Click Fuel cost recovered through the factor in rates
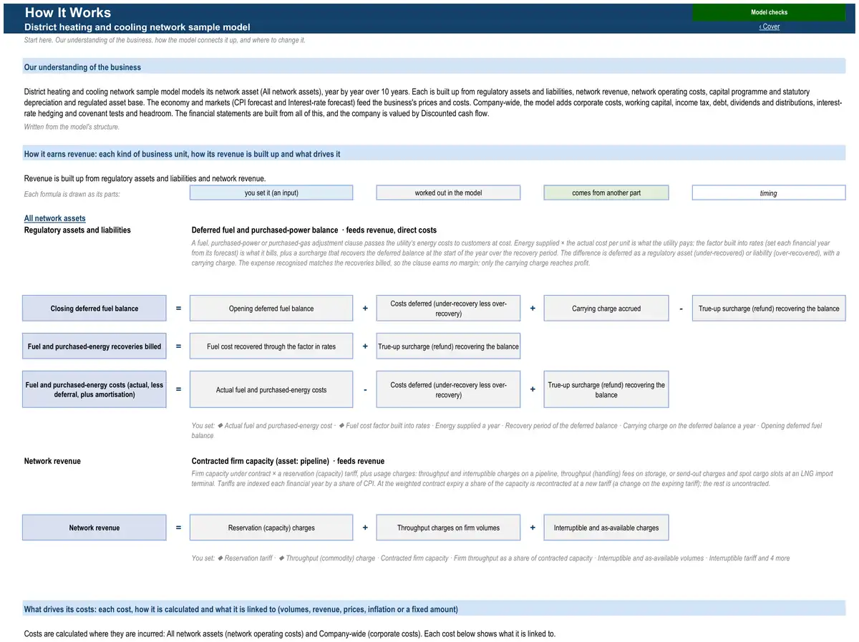This screenshot has width=859, height=642. pos(271,346)
